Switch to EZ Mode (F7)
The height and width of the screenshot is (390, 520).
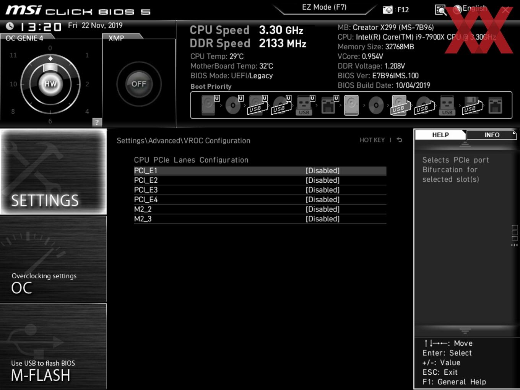324,7
